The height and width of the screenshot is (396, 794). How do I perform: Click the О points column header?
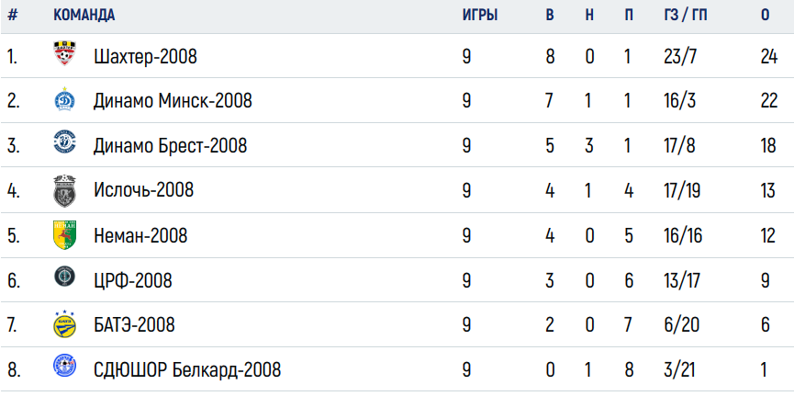(765, 16)
